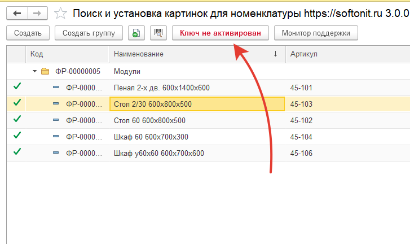Click green checkmark in Шкаф 60 row
The height and width of the screenshot is (244, 410).
17,135
